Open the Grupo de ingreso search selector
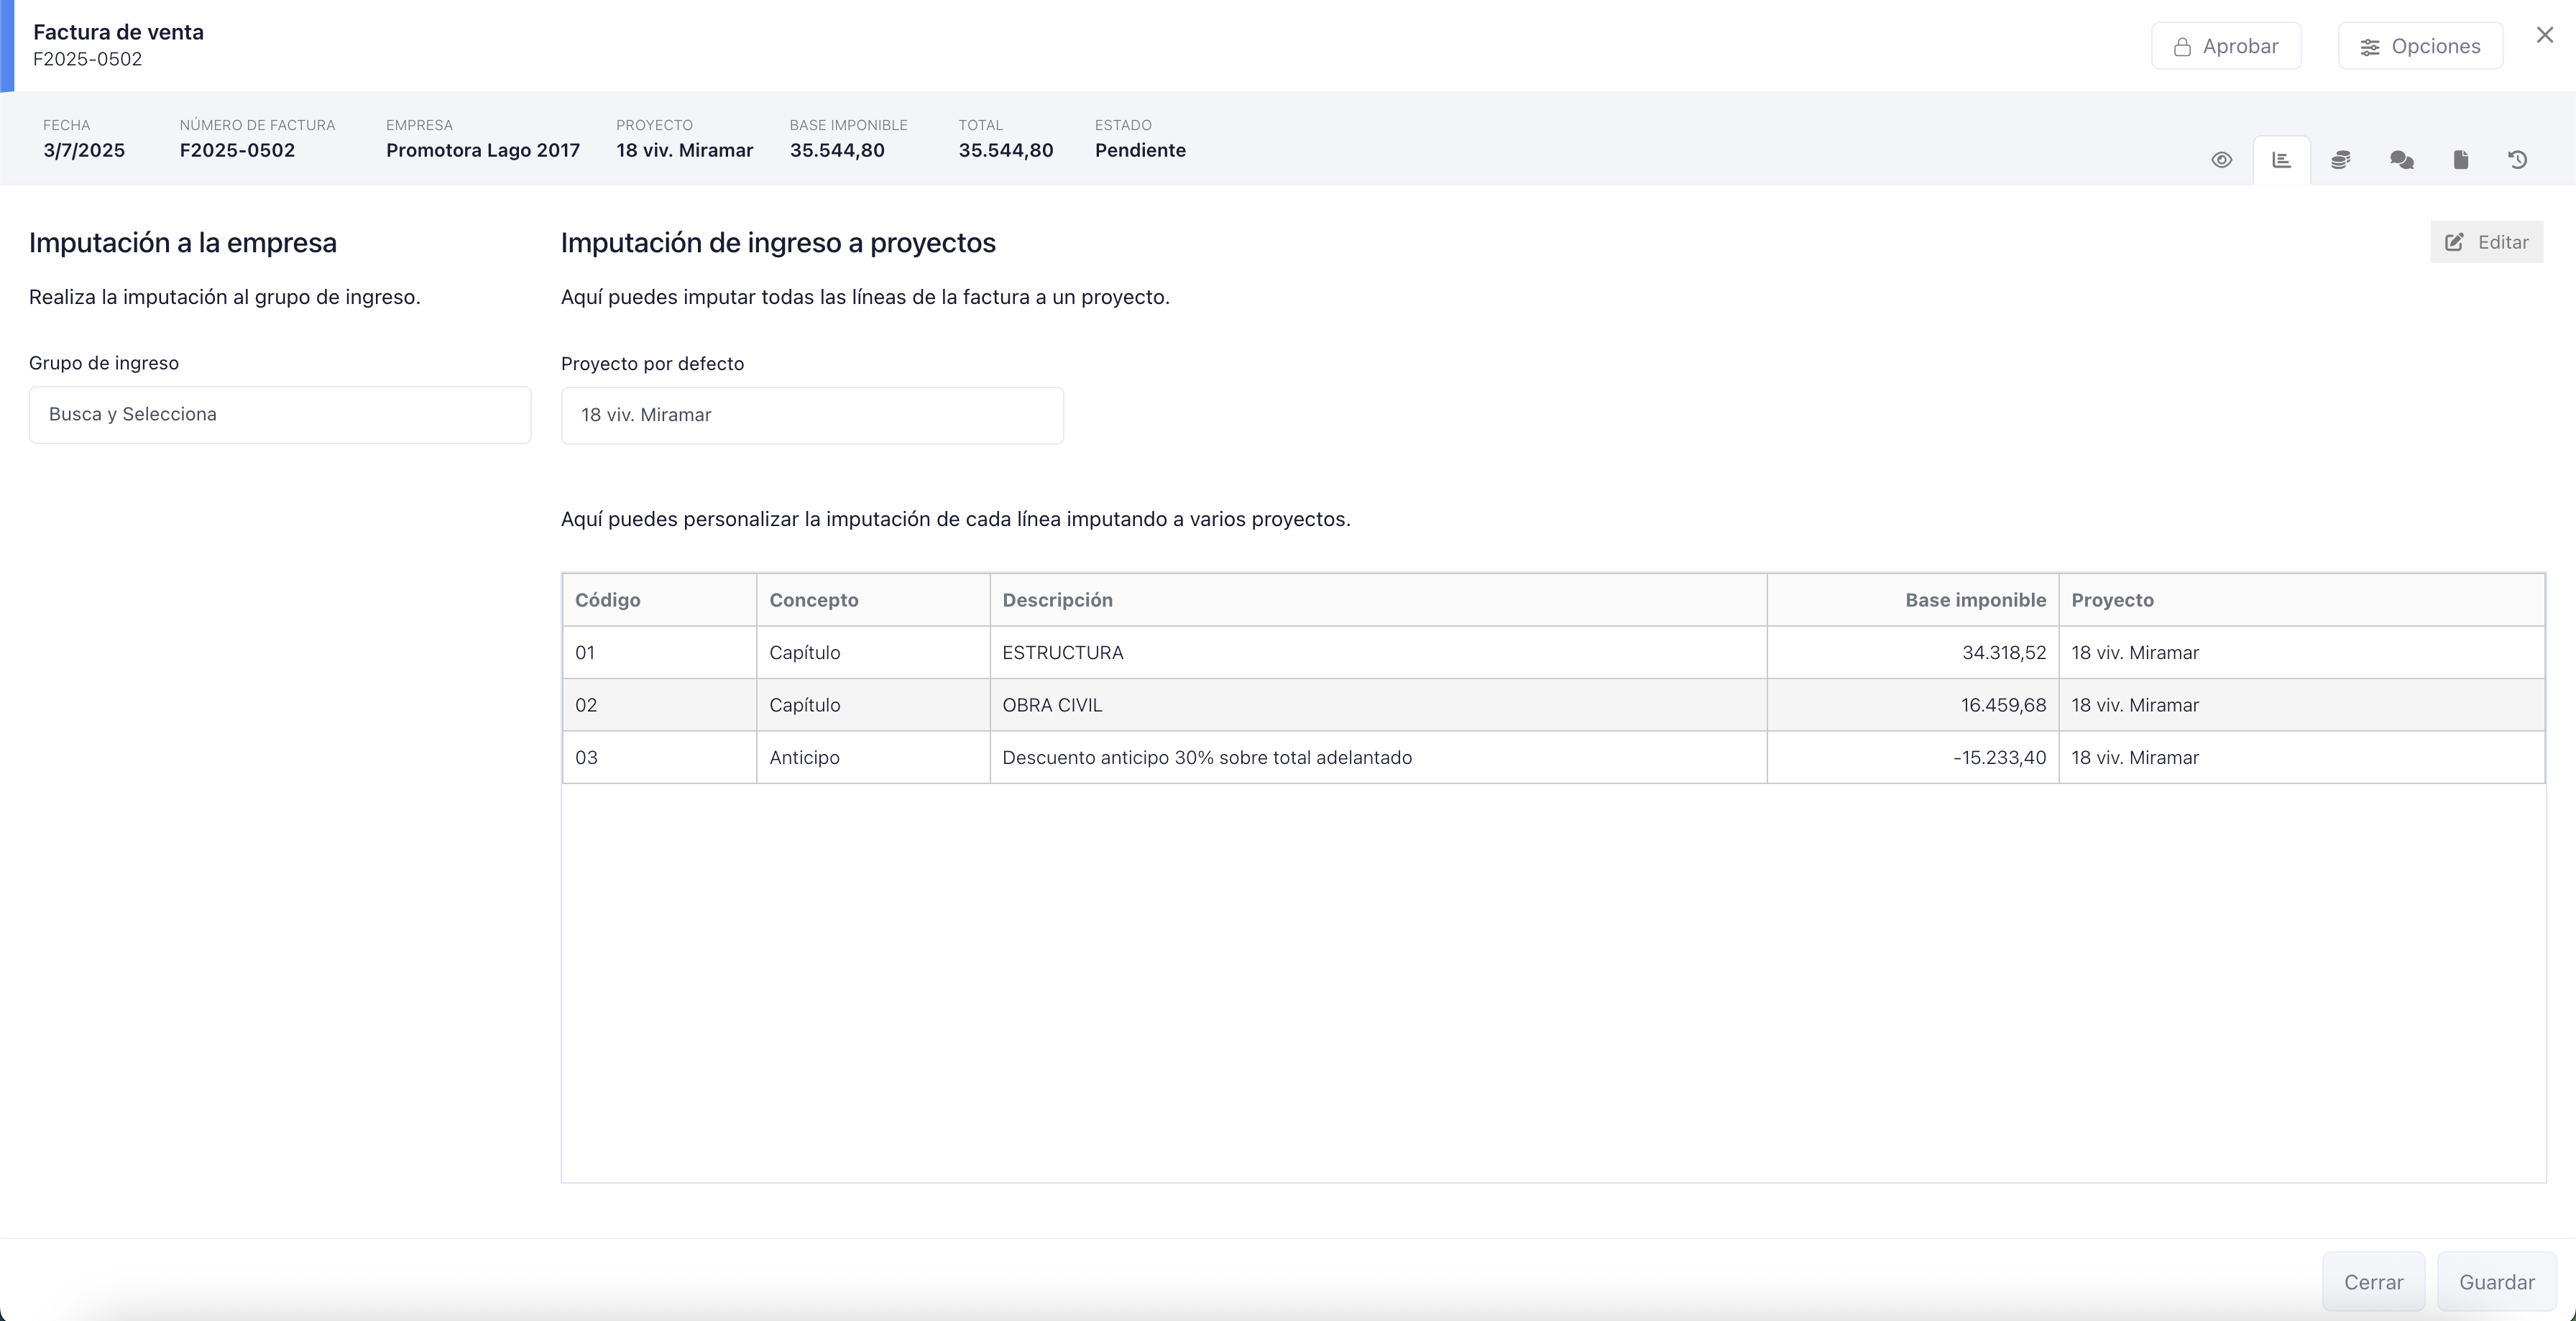Viewport: 2576px width, 1321px height. pos(280,415)
